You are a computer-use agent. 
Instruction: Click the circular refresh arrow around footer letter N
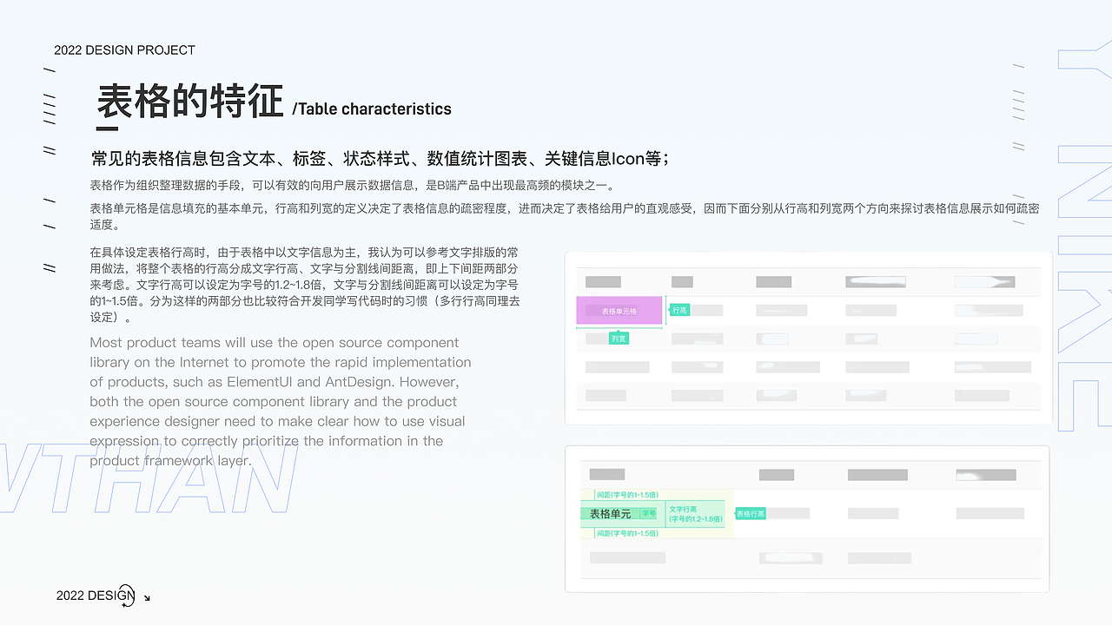[126, 595]
